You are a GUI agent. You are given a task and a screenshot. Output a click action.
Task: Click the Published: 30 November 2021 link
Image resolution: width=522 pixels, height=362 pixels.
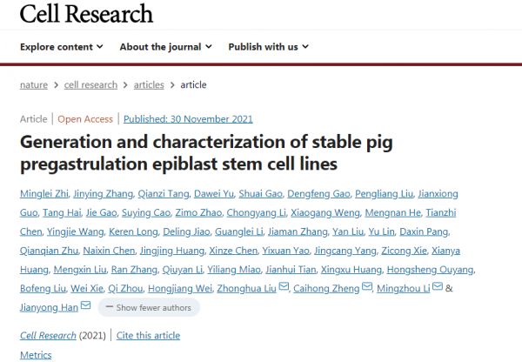[188, 119]
